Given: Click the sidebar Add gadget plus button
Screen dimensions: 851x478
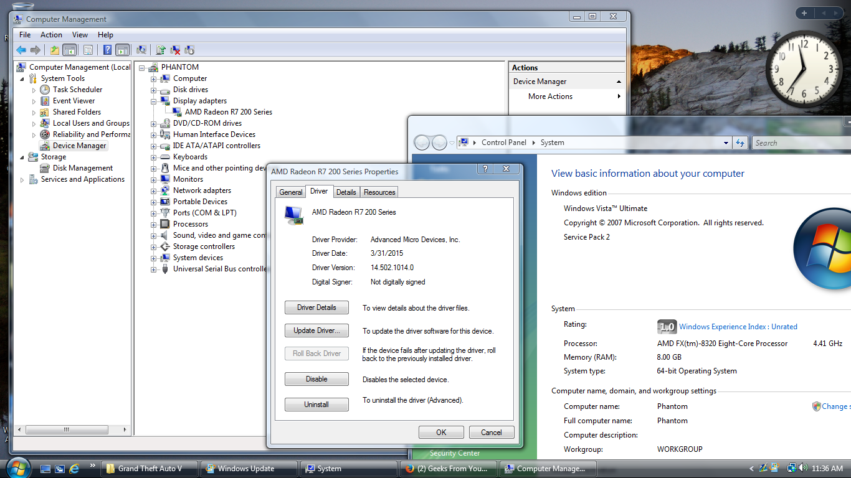Looking at the screenshot, I should 804,12.
